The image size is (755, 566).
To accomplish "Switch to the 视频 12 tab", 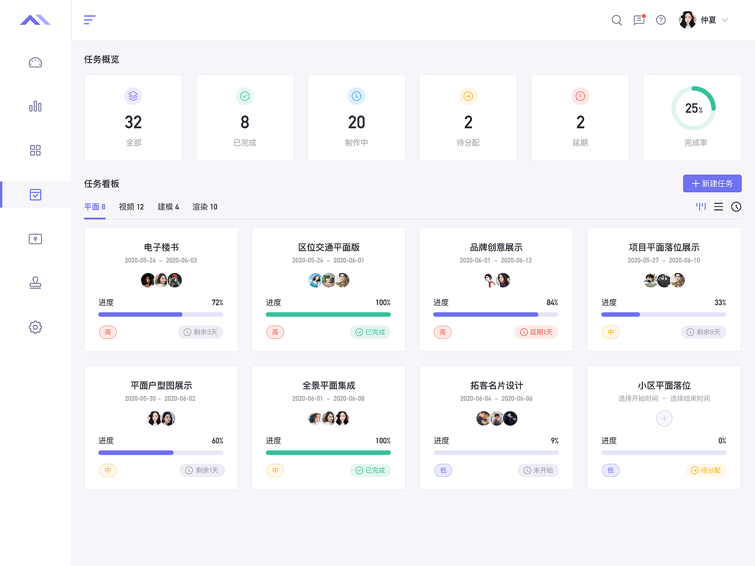I will tap(132, 207).
